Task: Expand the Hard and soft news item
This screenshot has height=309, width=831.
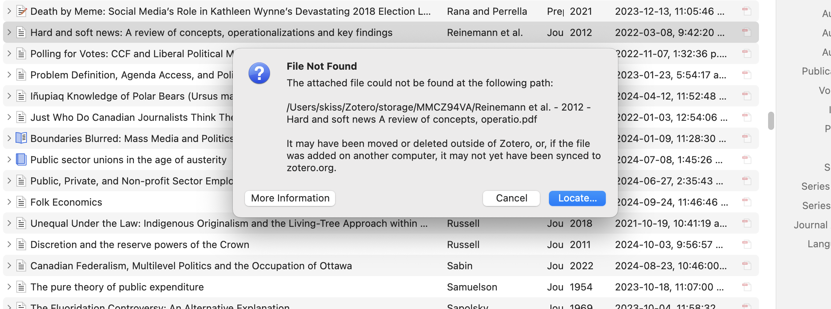Action: [x=9, y=33]
